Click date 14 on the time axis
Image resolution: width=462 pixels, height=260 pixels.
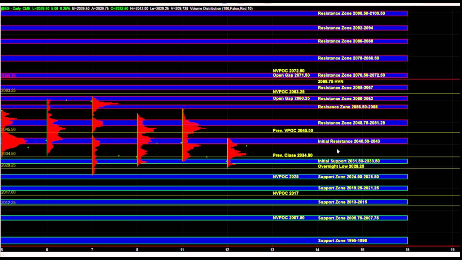pos(317,250)
